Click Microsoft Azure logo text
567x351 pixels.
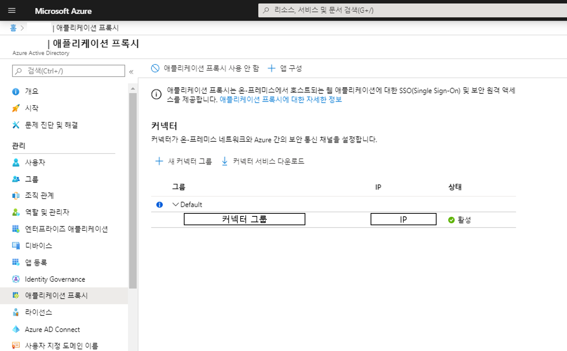(x=63, y=11)
